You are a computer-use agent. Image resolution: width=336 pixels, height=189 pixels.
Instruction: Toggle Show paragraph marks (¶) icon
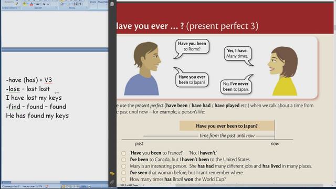80,4
